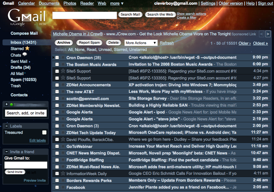Open Spam (10253) folder
The width and height of the screenshot is (274, 192).
24,80
